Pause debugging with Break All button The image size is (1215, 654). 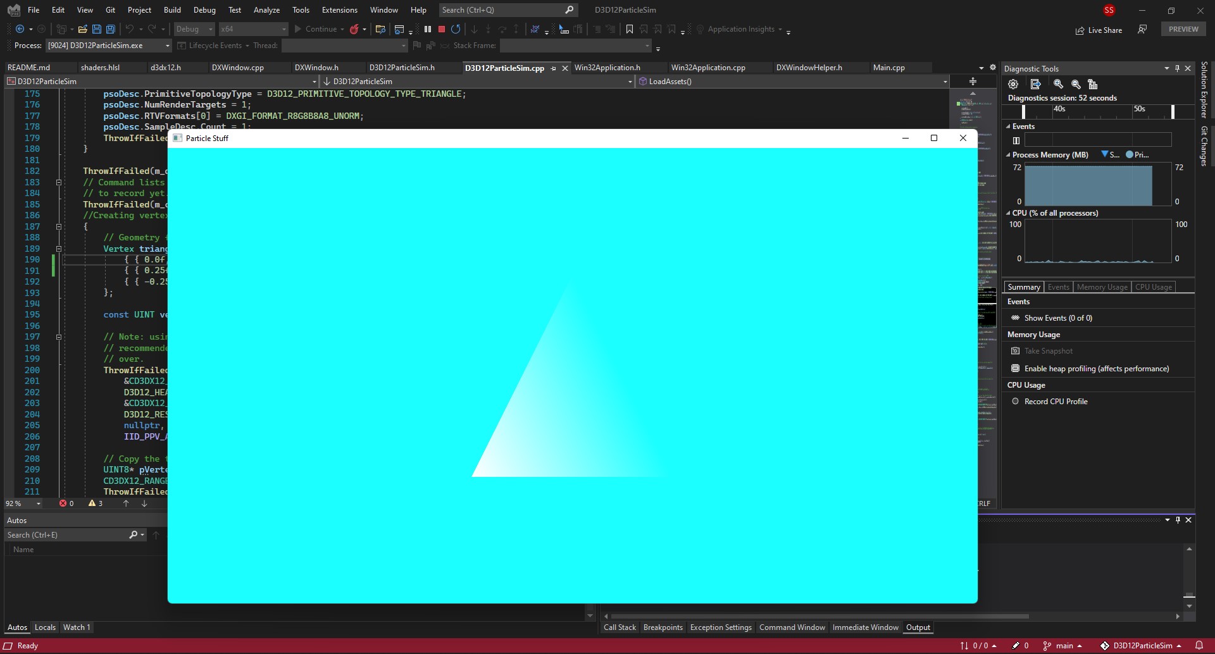coord(428,29)
